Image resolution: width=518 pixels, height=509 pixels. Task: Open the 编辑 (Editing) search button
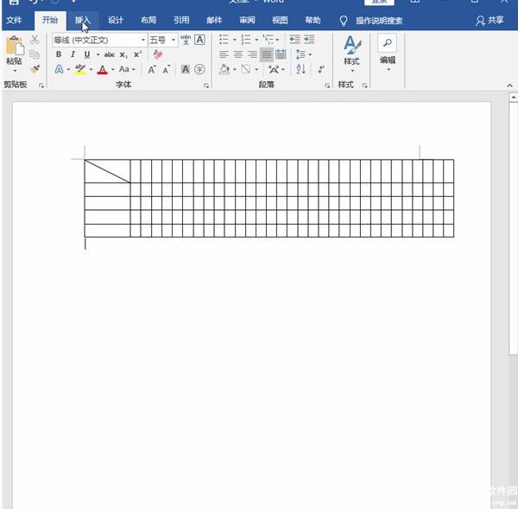(x=388, y=50)
